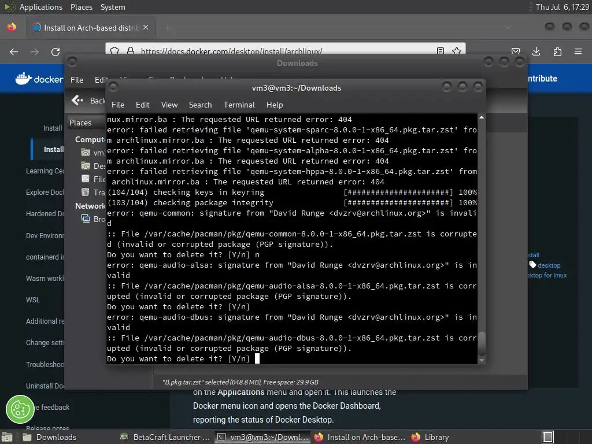Open System menu in top panel

(113, 7)
